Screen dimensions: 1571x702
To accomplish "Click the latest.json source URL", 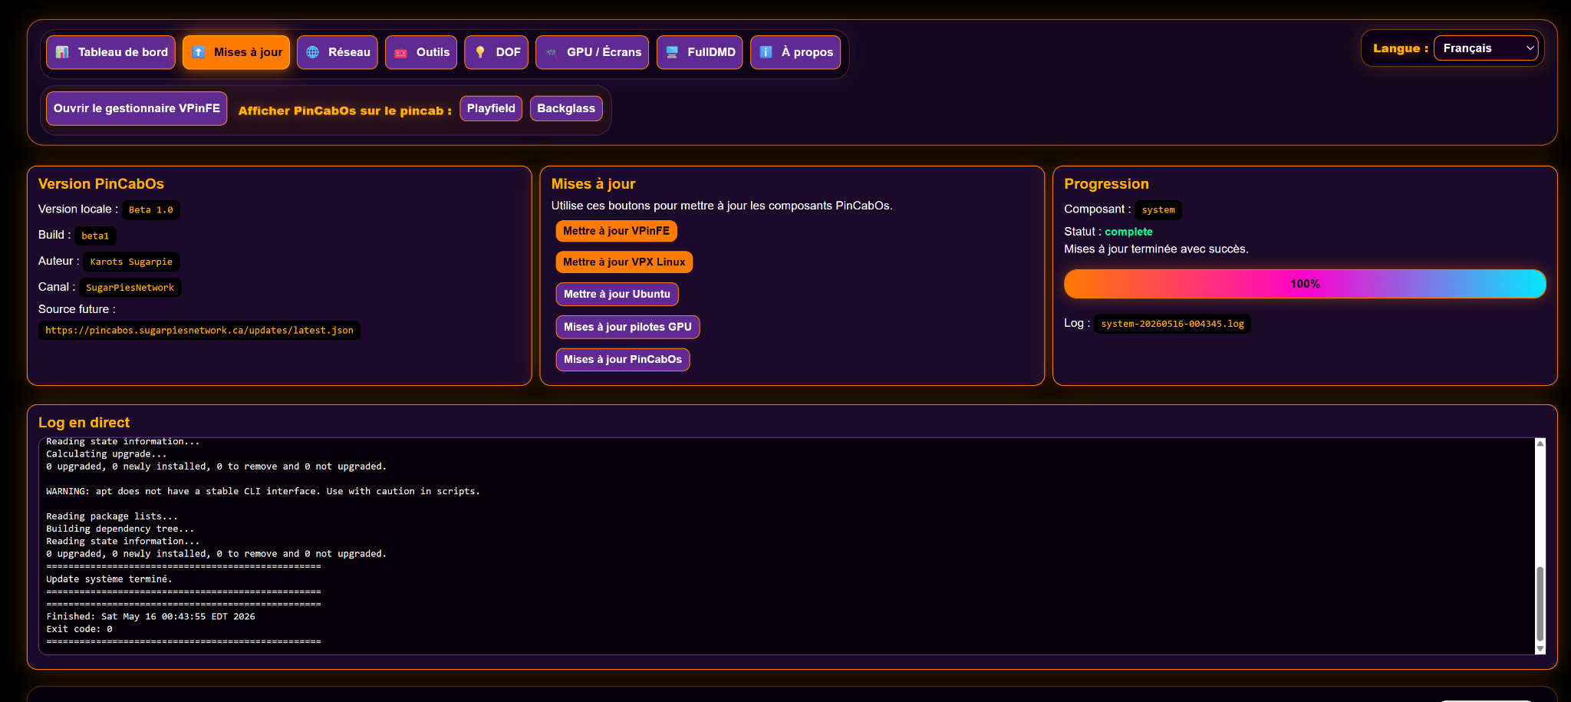I will click(x=199, y=331).
